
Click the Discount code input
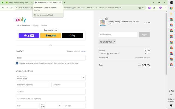tap(118, 35)
